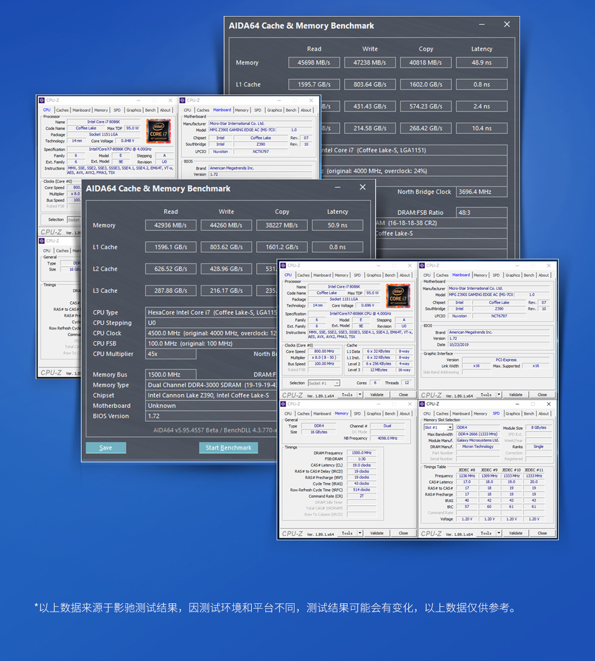
Task: Click 'x 8.0 ( 8 - 50 )' Multiplier field
Action: (x=324, y=358)
